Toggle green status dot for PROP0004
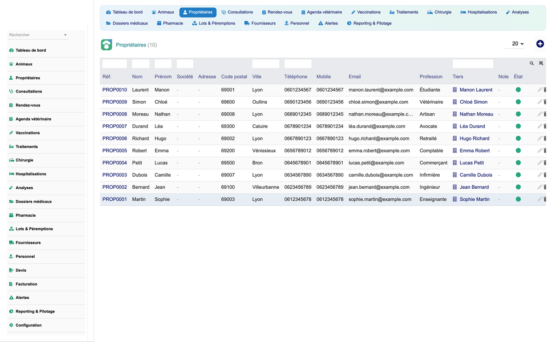552x342 pixels. coord(518,163)
